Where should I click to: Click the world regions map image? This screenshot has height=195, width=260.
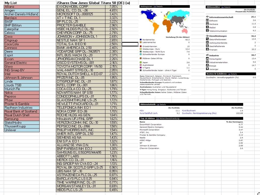coord(165,22)
